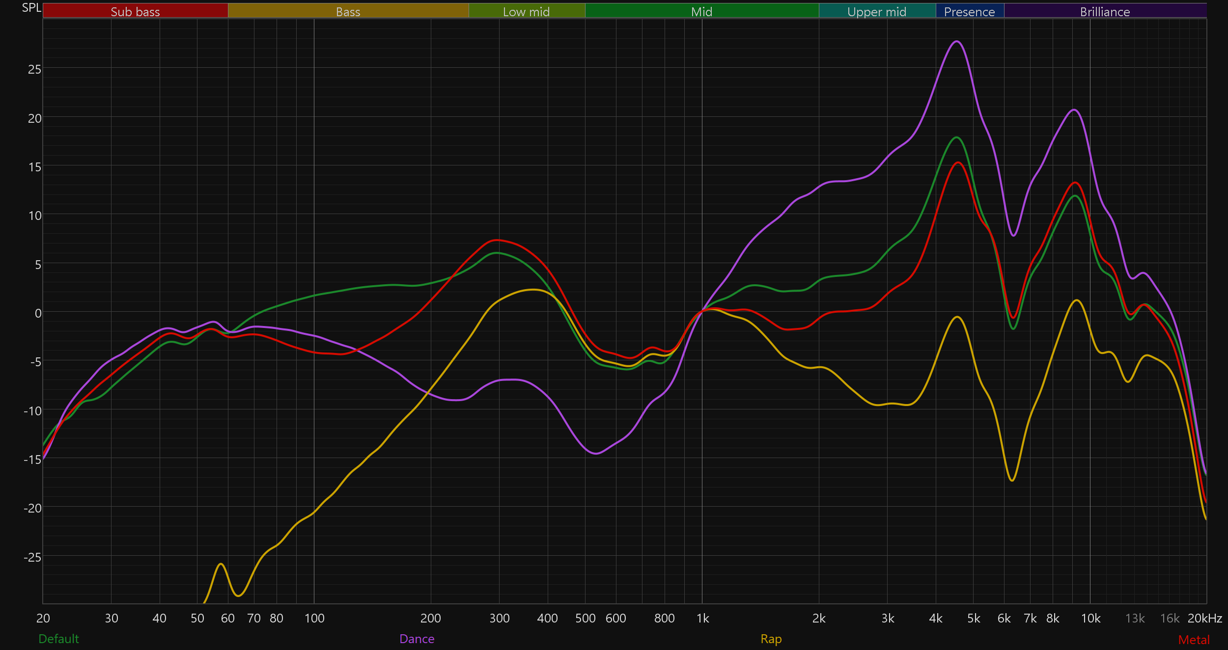This screenshot has width=1228, height=650.
Task: Click the -25 dB level axis label
Action: click(x=32, y=557)
